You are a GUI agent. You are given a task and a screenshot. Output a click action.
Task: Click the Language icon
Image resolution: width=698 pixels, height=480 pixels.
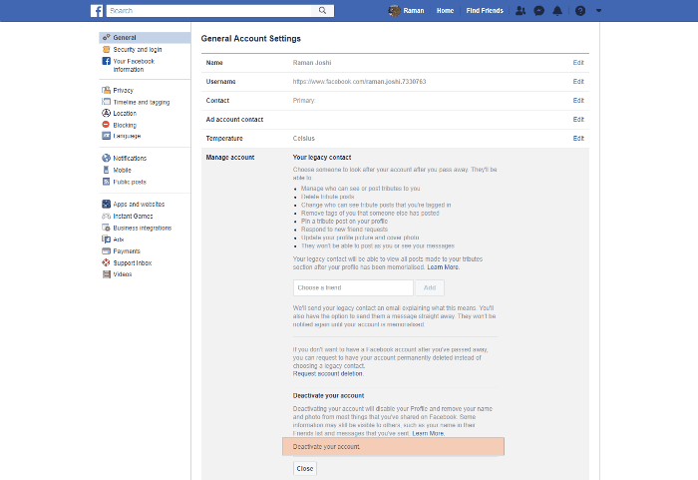pyautogui.click(x=107, y=136)
